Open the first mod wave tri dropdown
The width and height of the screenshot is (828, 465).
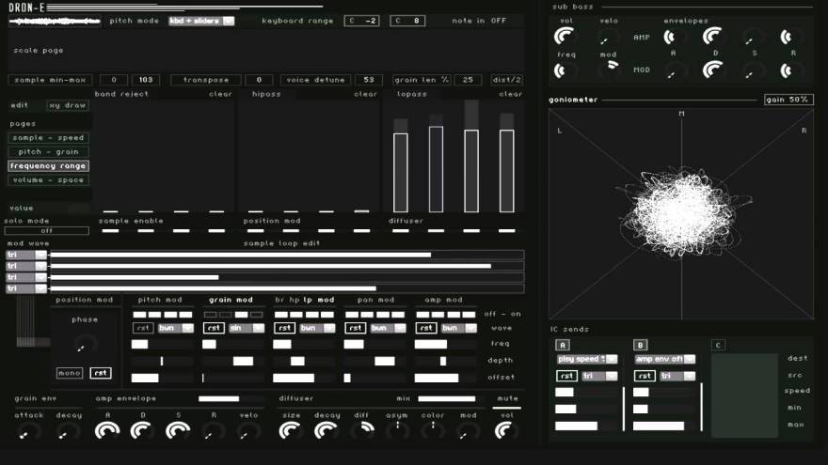pos(26,255)
